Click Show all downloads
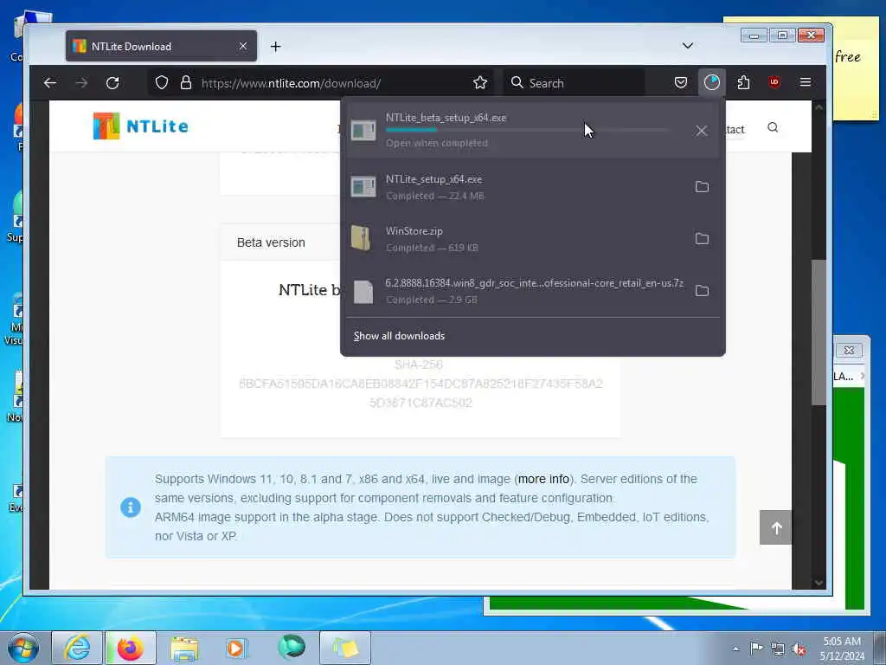This screenshot has width=886, height=665. tap(399, 336)
